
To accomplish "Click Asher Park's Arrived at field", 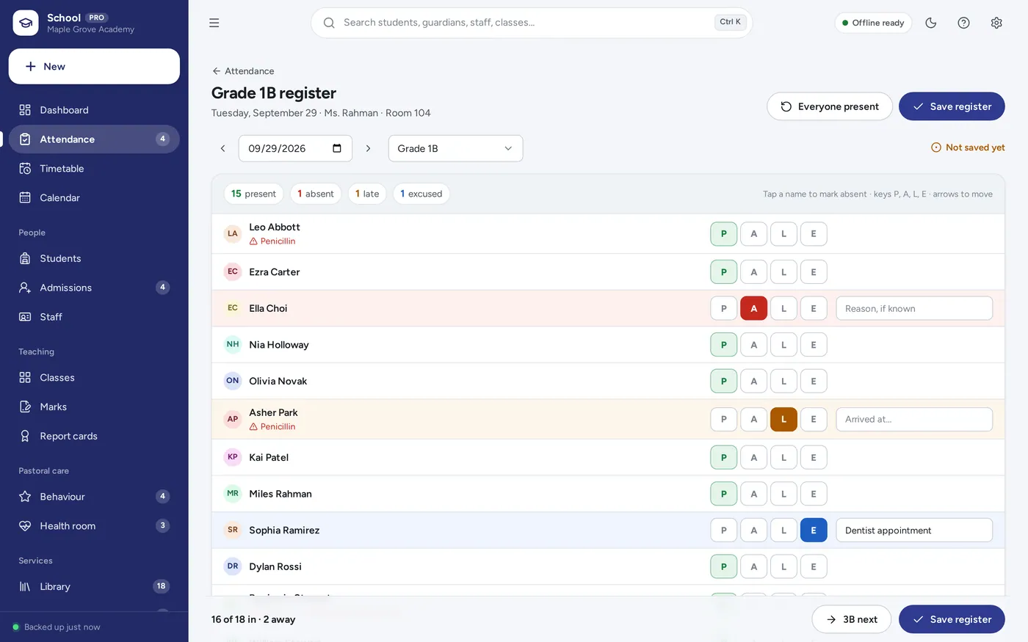I will [x=914, y=419].
